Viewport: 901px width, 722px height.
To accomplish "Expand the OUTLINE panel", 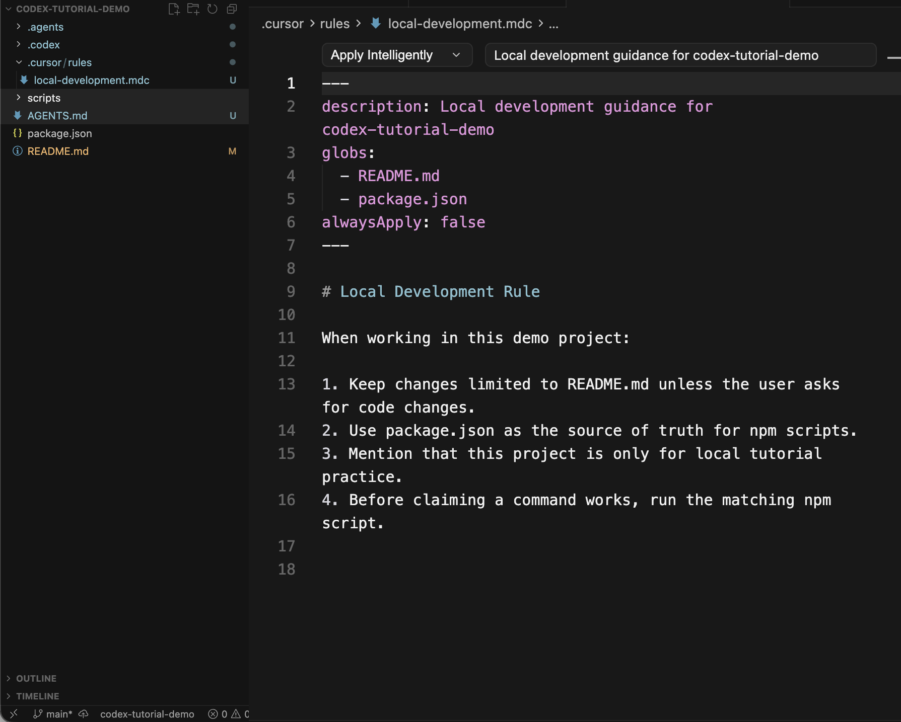I will [x=36, y=678].
